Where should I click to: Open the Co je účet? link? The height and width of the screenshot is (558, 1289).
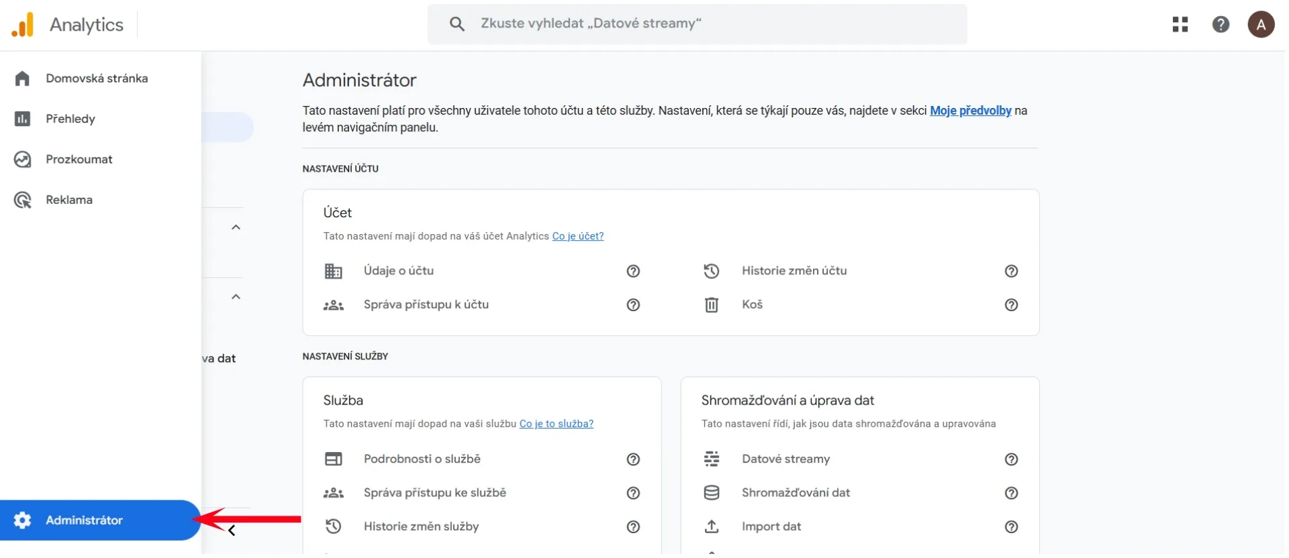point(577,236)
